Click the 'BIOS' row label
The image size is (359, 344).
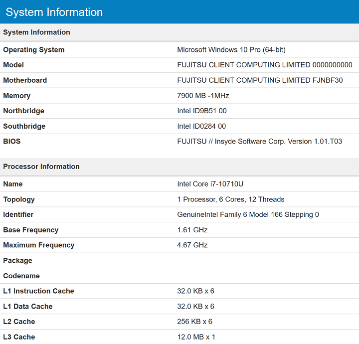[x=12, y=142]
